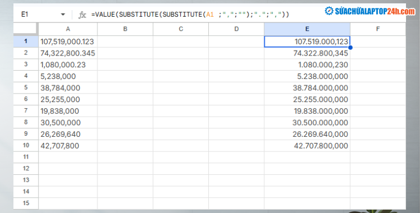Click cell containing 38,784,000
The height and width of the screenshot is (213, 420).
point(68,87)
